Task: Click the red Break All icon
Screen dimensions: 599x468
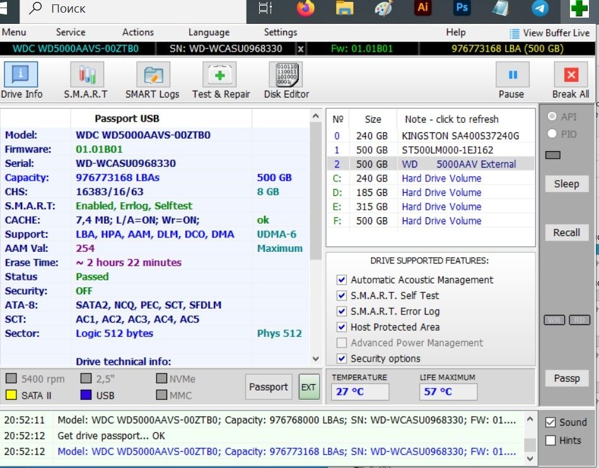Action: pyautogui.click(x=571, y=75)
